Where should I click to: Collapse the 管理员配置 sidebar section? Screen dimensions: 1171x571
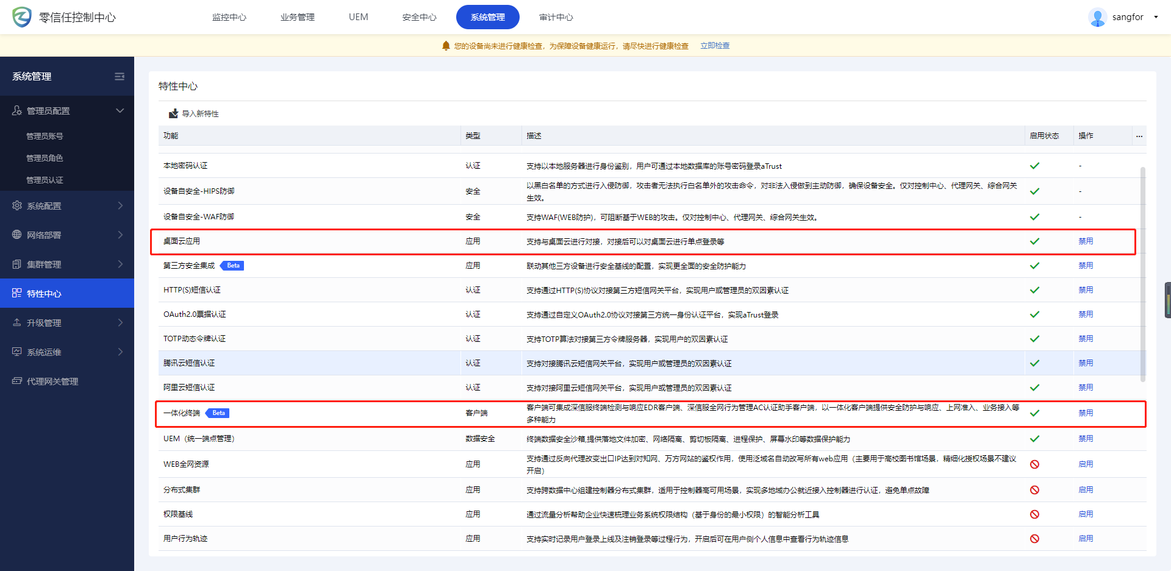point(120,110)
